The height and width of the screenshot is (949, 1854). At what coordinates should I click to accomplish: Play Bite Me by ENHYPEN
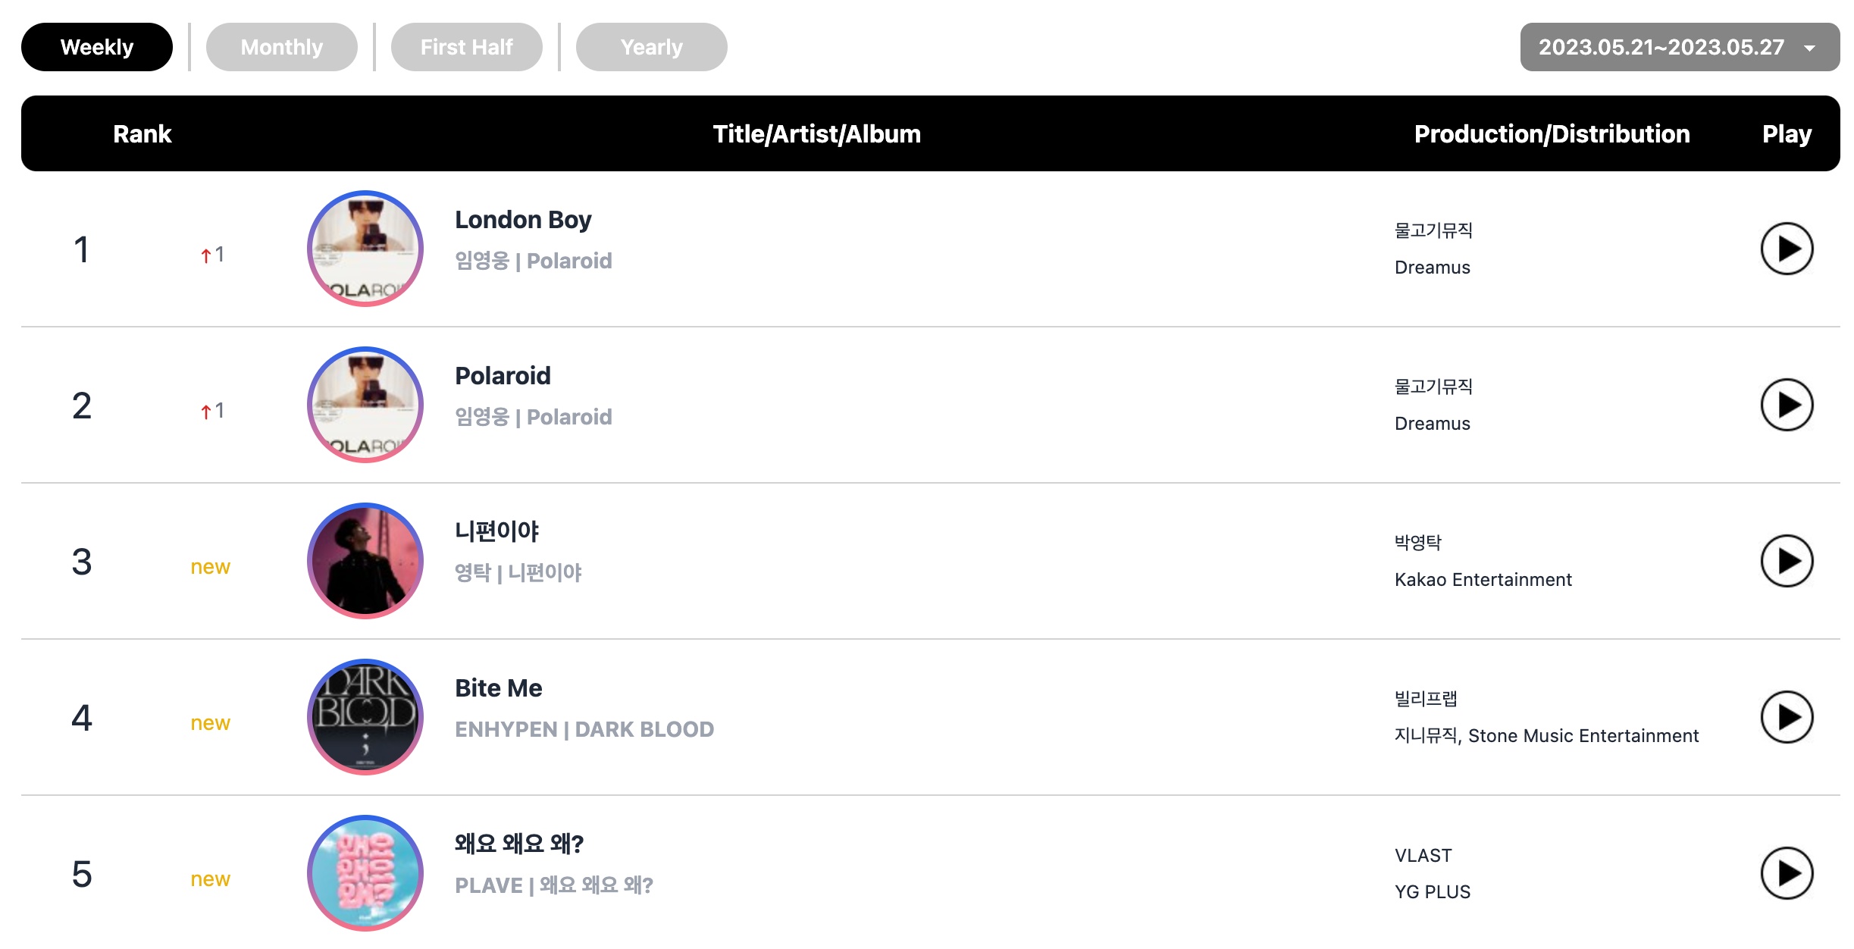click(x=1786, y=717)
